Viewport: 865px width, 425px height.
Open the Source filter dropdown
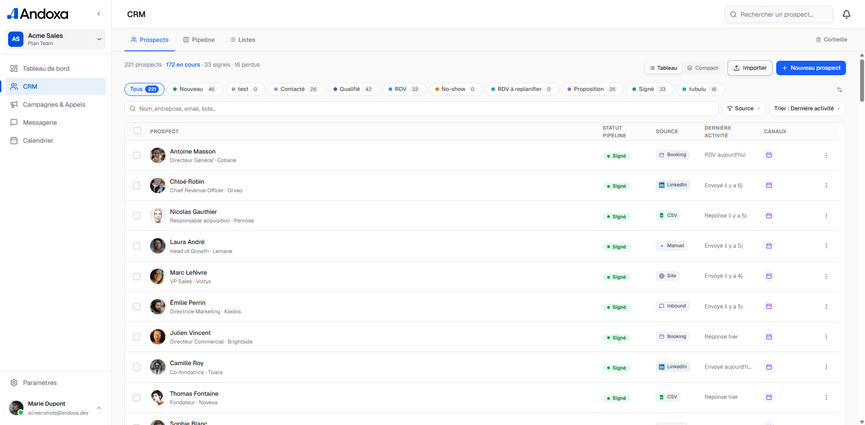coord(744,109)
